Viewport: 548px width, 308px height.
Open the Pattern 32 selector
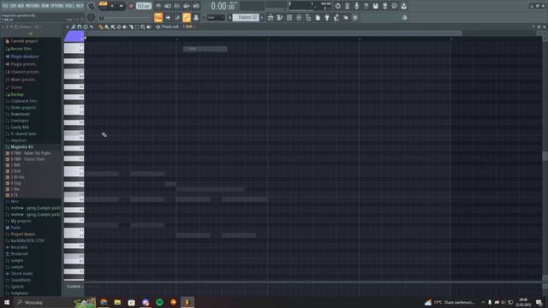(246, 17)
